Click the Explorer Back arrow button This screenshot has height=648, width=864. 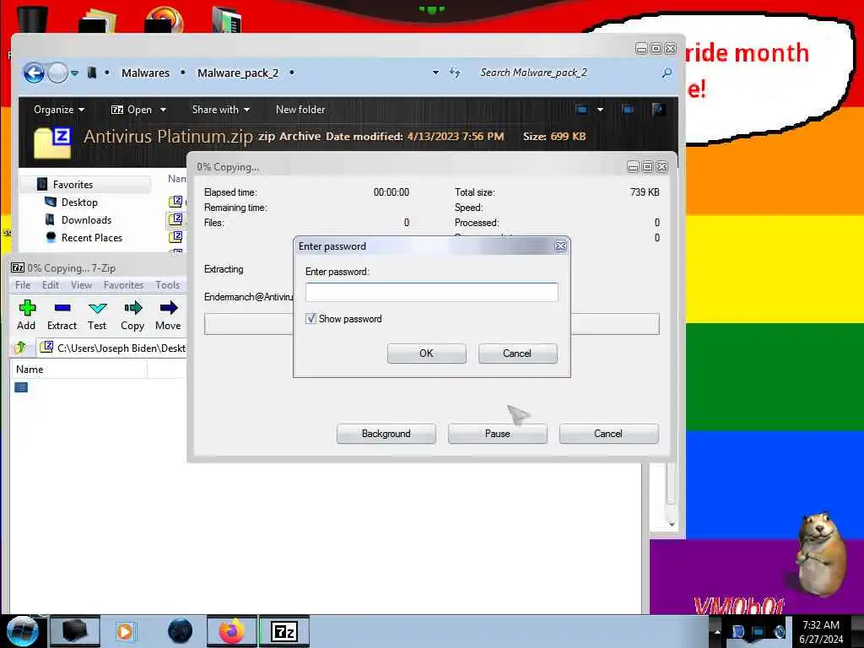pos(34,73)
